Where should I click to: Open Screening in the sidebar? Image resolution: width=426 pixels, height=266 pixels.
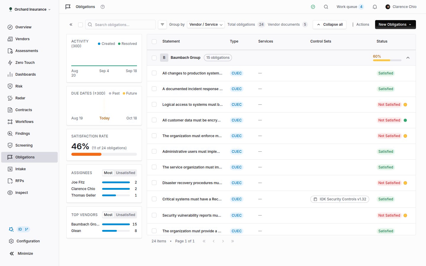29,145
